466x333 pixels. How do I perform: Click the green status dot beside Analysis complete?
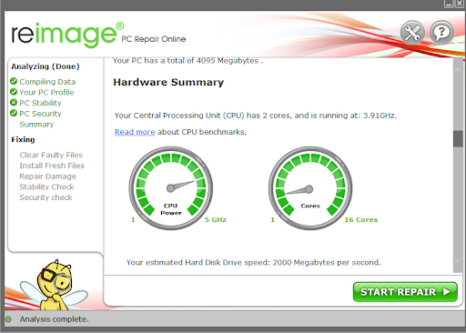8,319
